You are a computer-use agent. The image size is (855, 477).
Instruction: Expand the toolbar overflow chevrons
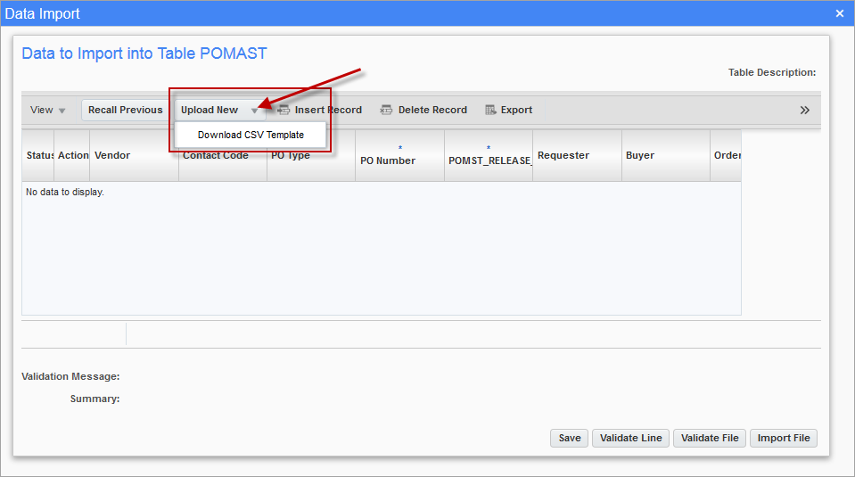pyautogui.click(x=804, y=111)
